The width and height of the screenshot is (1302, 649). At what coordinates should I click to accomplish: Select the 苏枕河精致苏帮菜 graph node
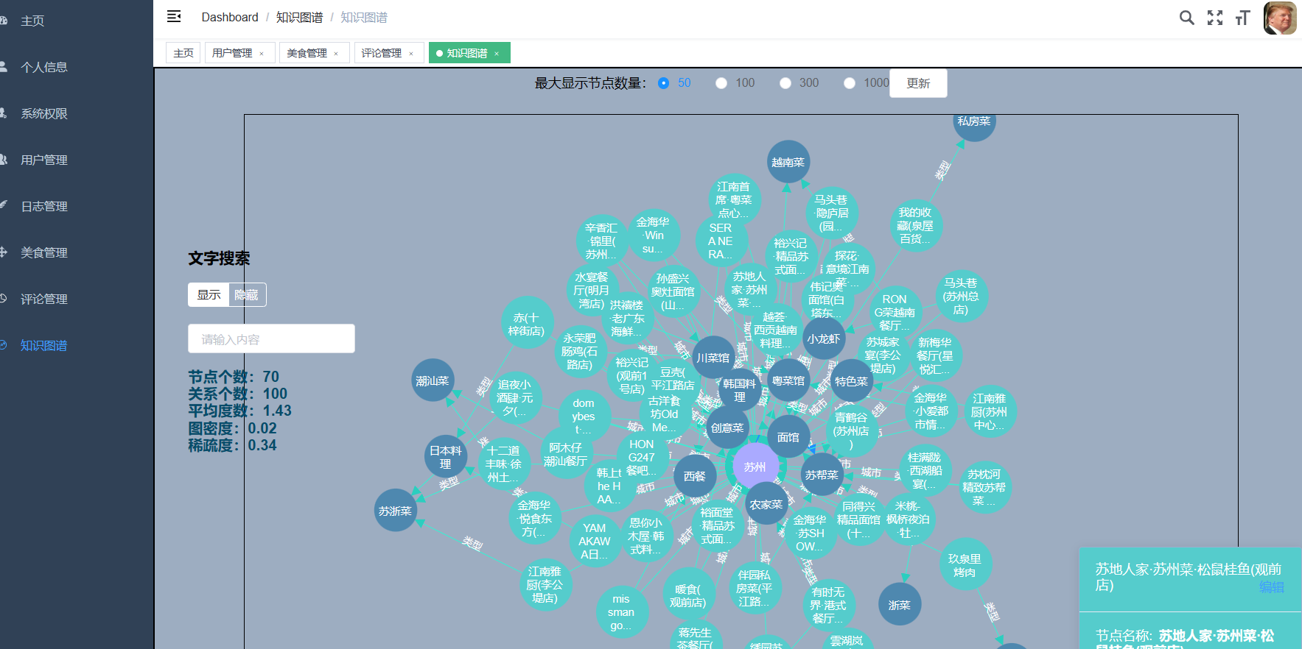tap(986, 487)
